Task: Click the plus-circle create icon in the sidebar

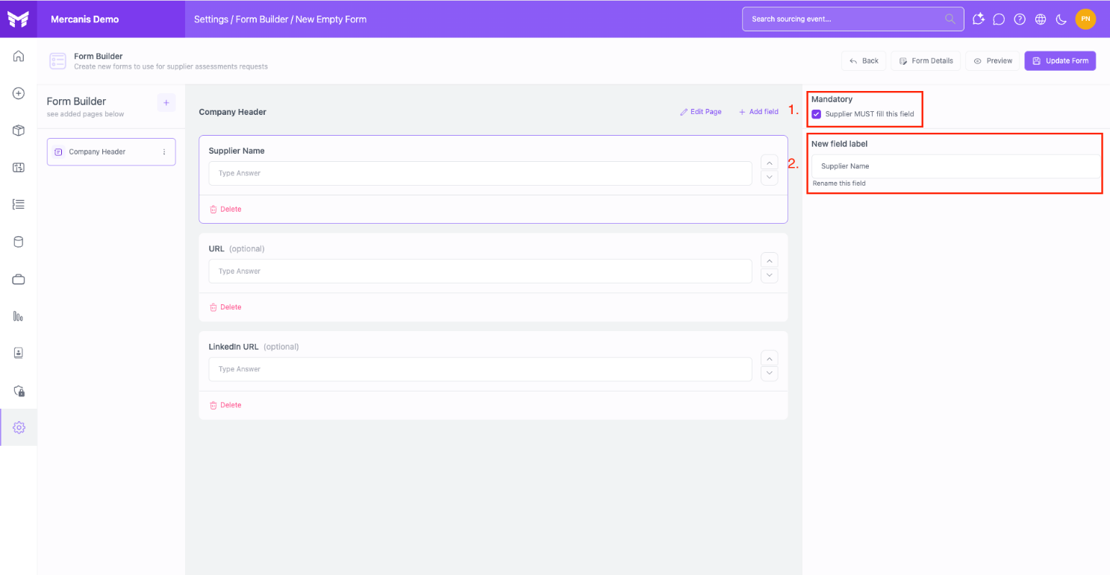Action: tap(19, 93)
